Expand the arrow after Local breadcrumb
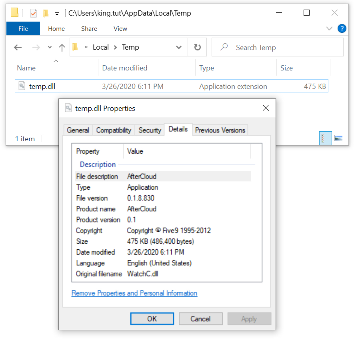Image resolution: width=354 pixels, height=339 pixels. point(115,48)
